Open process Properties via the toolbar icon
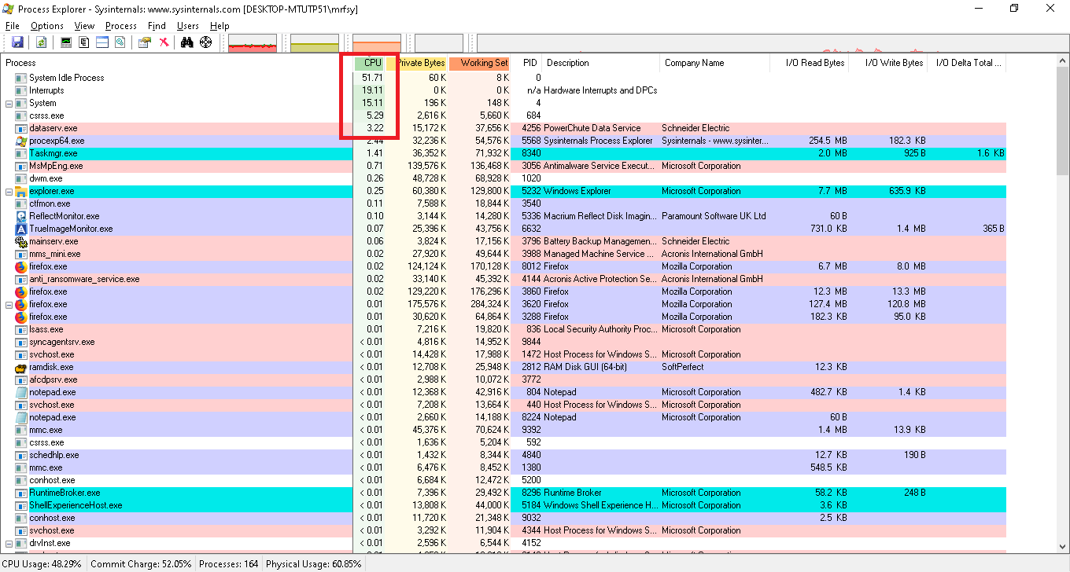Viewport: 1070px width, 572px height. coord(146,42)
